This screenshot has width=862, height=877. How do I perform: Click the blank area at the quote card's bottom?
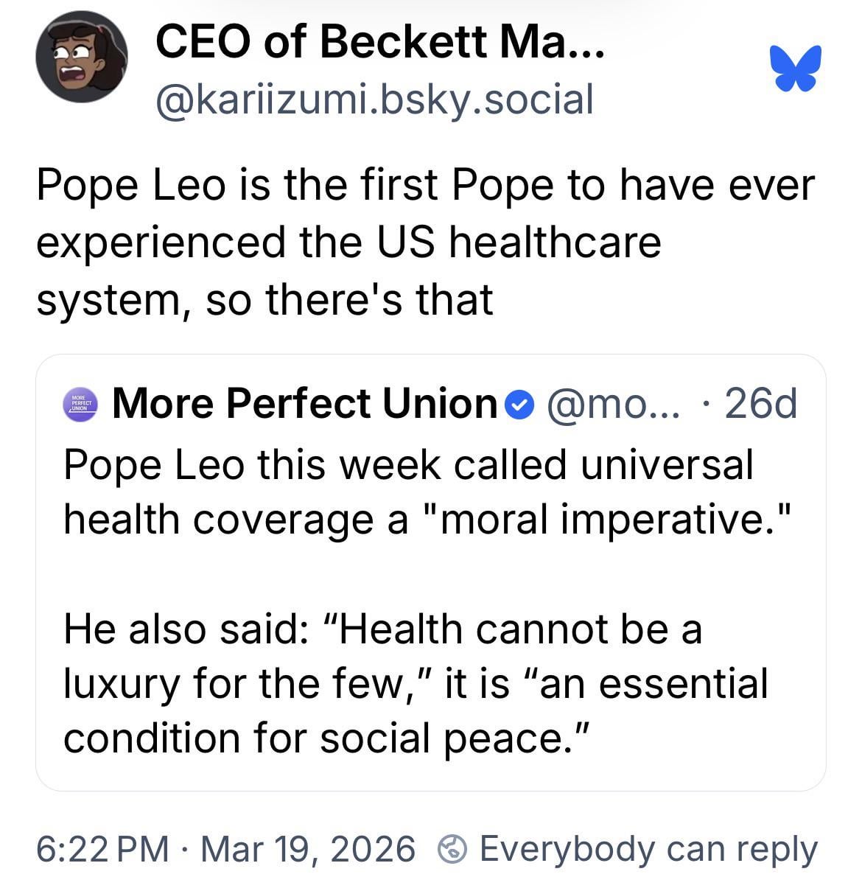[x=430, y=774]
